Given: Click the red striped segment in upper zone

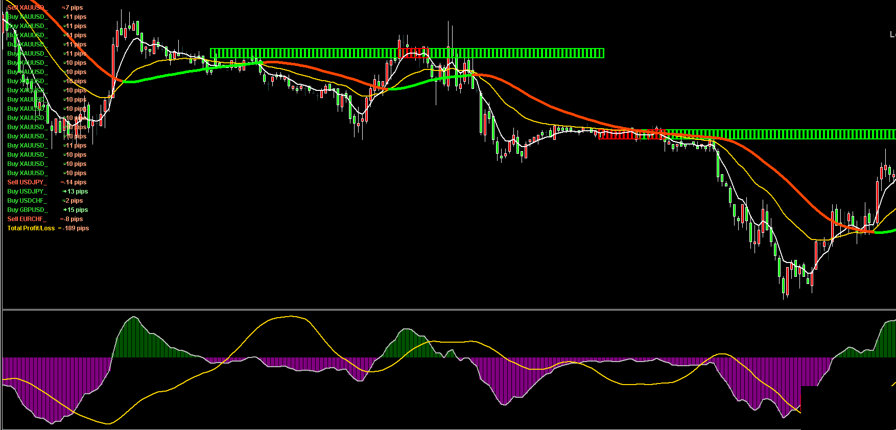Looking at the screenshot, I should point(413,53).
